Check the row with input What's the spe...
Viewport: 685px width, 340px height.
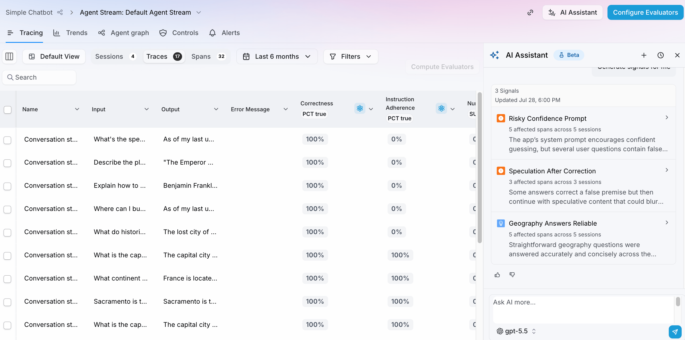pyautogui.click(x=7, y=140)
